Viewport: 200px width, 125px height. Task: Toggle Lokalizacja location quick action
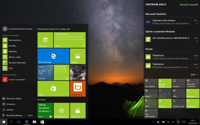coord(193,103)
